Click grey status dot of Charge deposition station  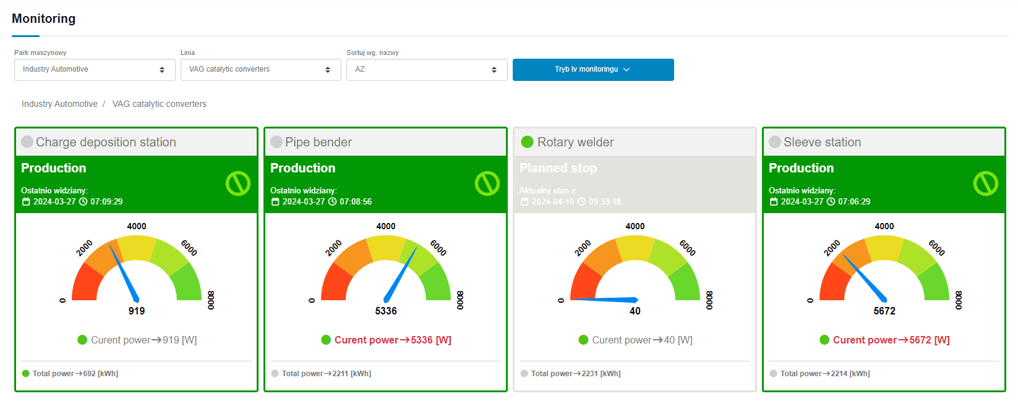[x=27, y=142]
